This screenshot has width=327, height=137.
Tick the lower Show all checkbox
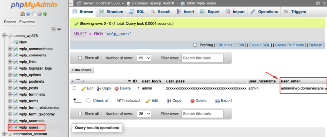[x=80, y=114]
